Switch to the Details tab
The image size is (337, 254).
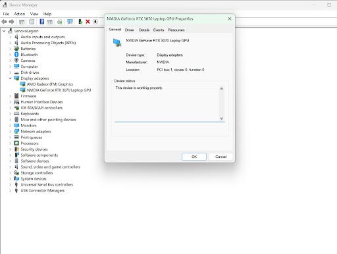[x=144, y=30]
